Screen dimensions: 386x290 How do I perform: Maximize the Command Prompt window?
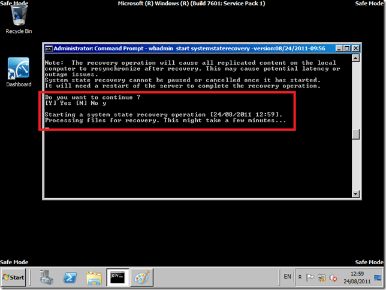pyautogui.click(x=347, y=49)
